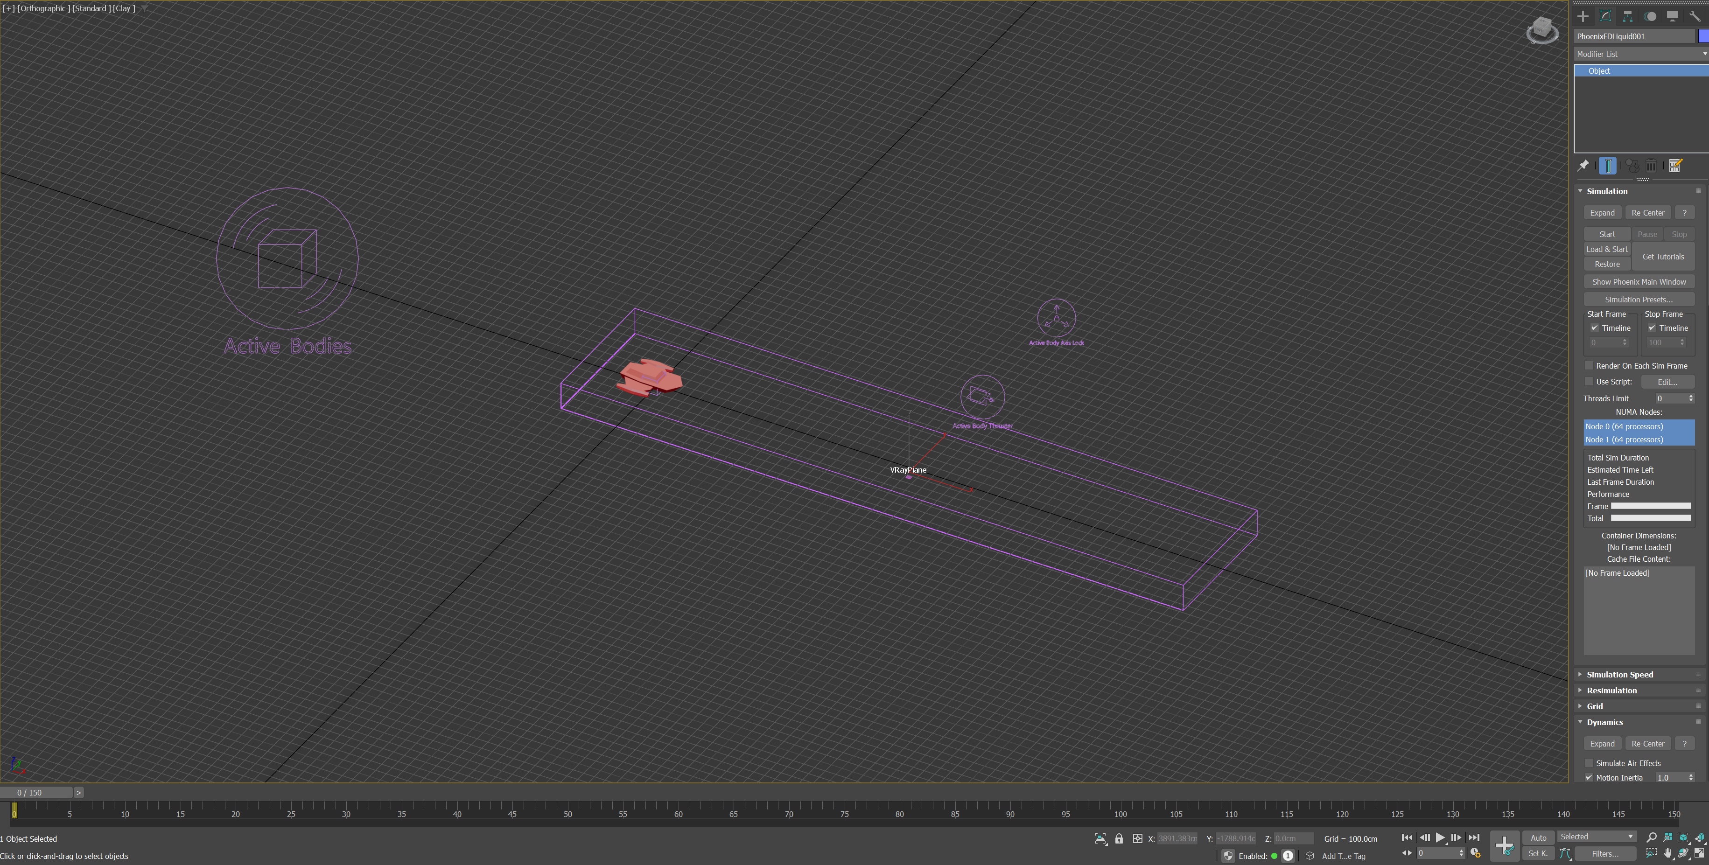Open the Display tab in command panel

coord(1673,17)
